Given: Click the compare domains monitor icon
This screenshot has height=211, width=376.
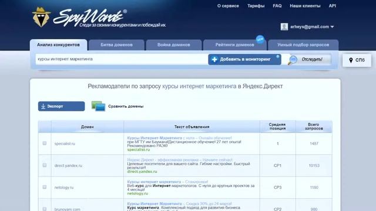Looking at the screenshot, I should tap(98, 106).
